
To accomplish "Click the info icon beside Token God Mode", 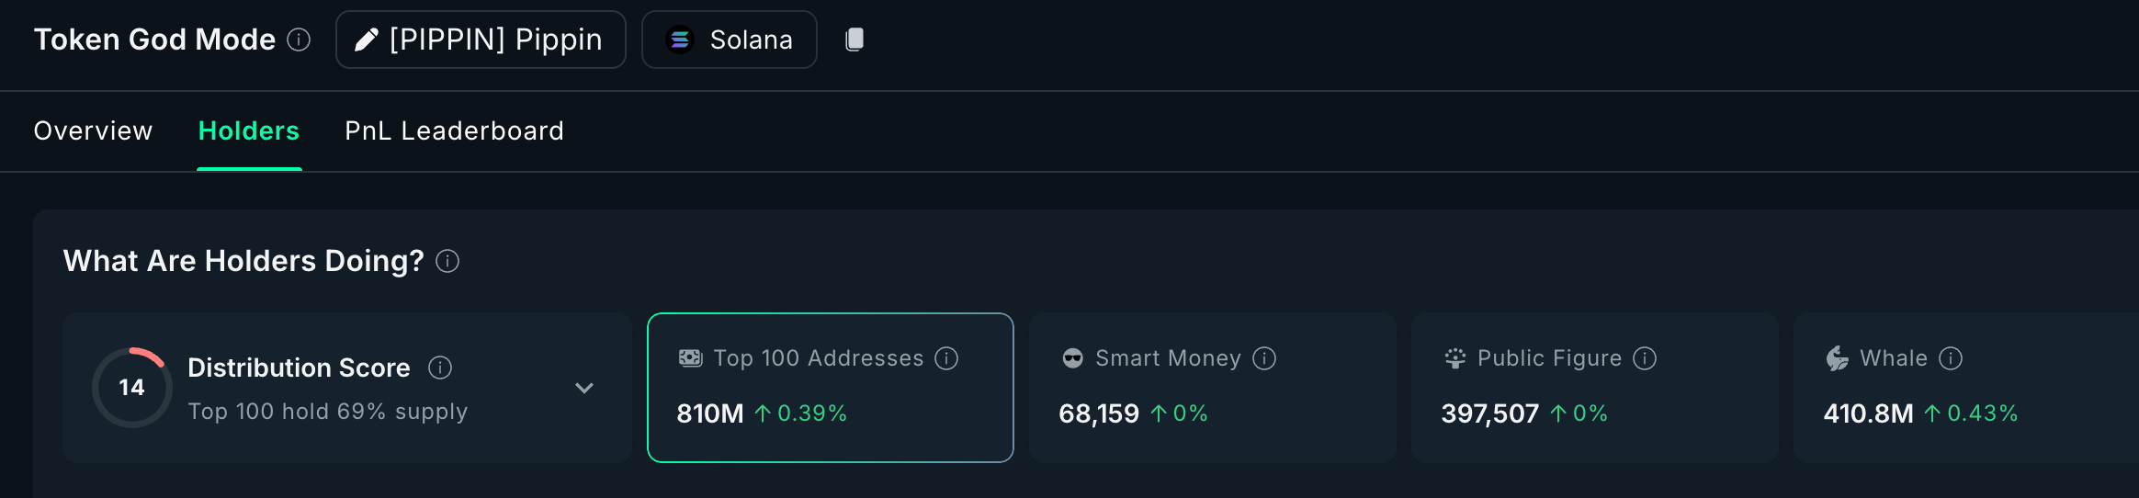I will [x=299, y=40].
